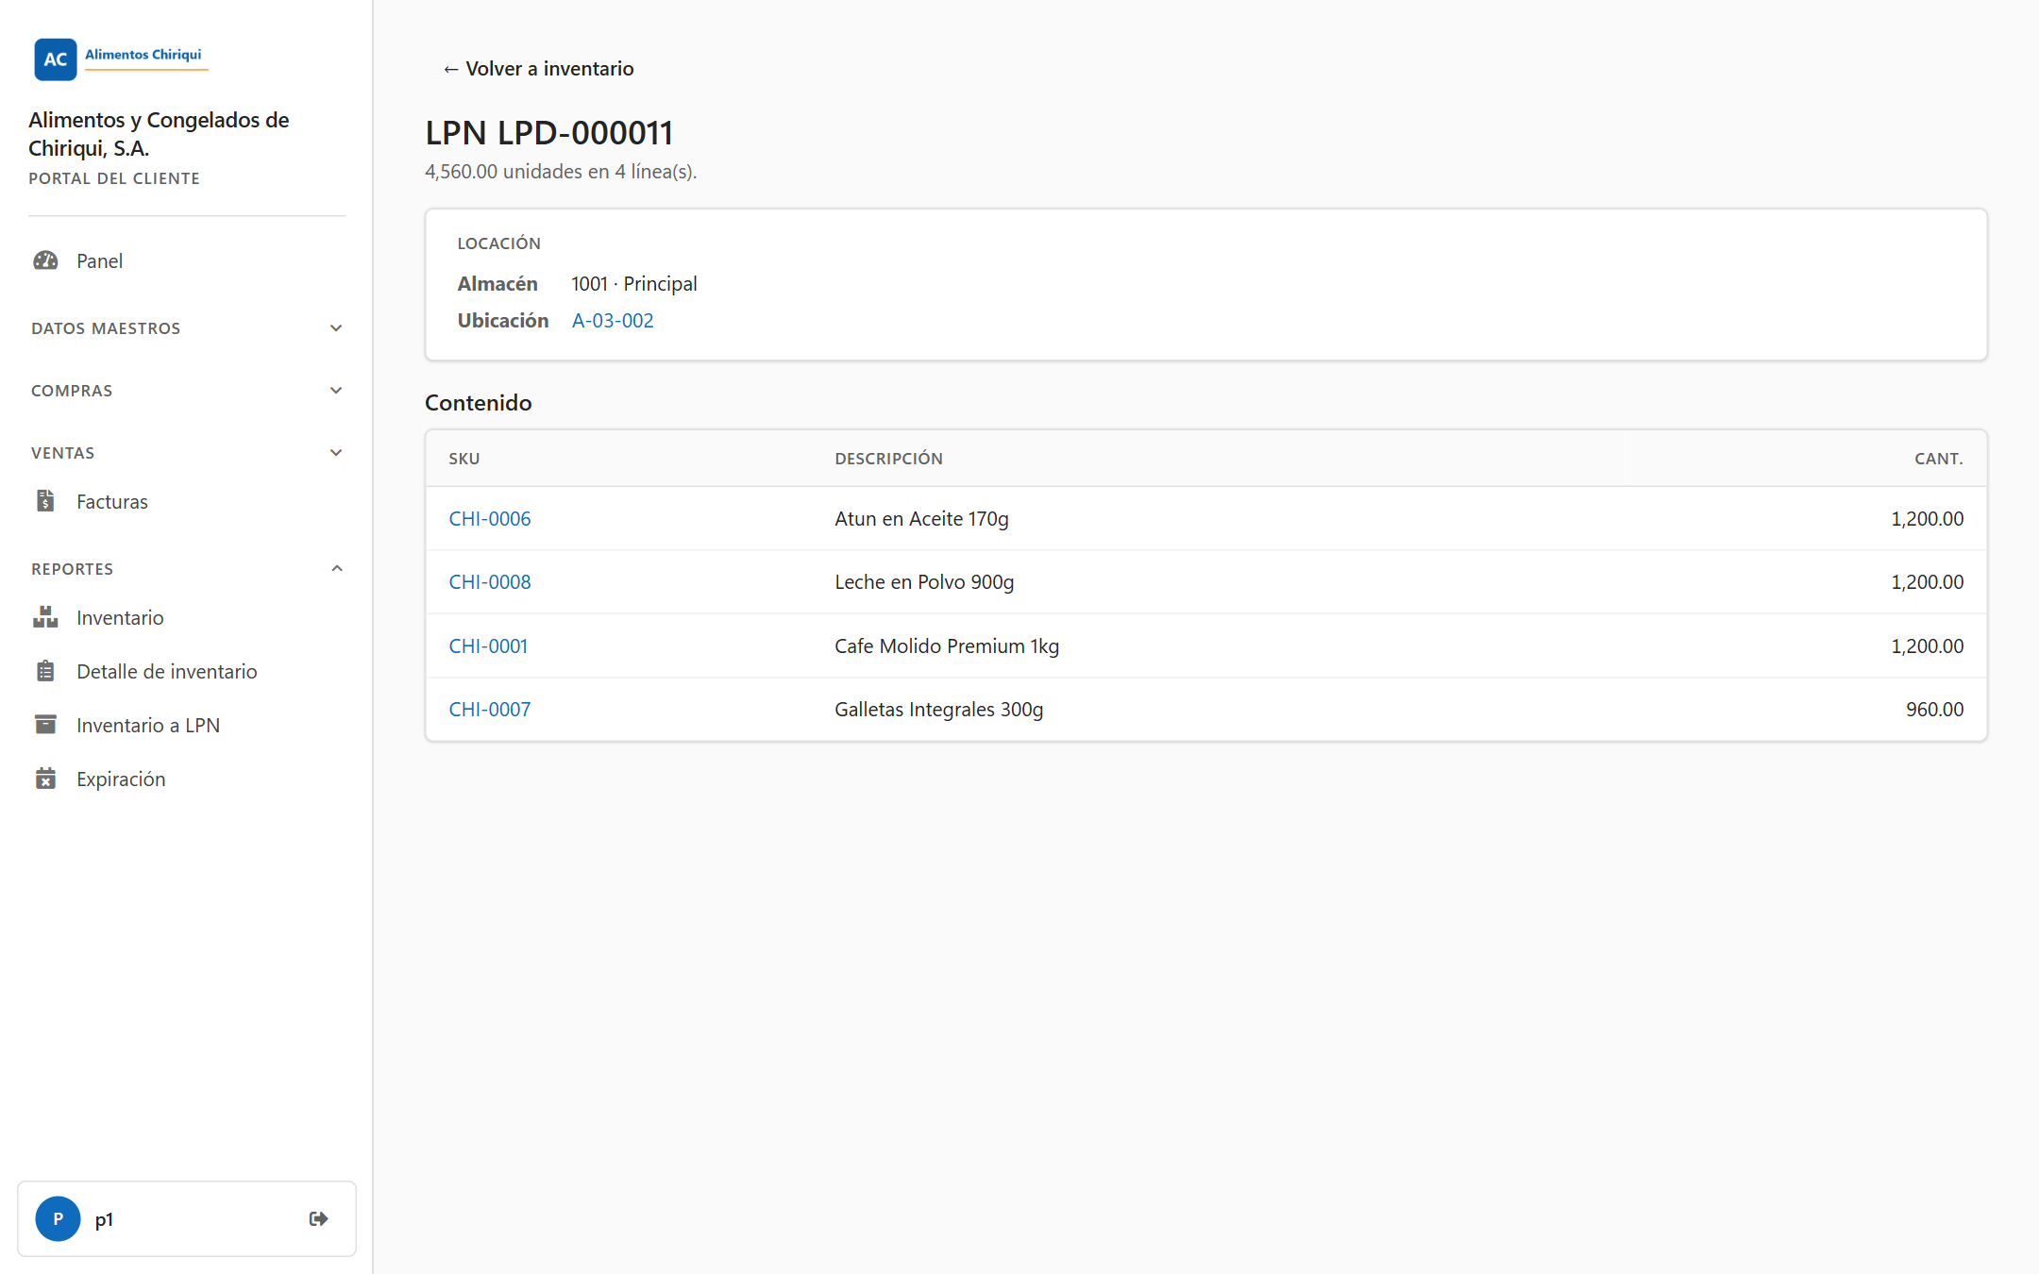Open Facturas in the sidebar
The image size is (2039, 1274).
click(x=187, y=501)
